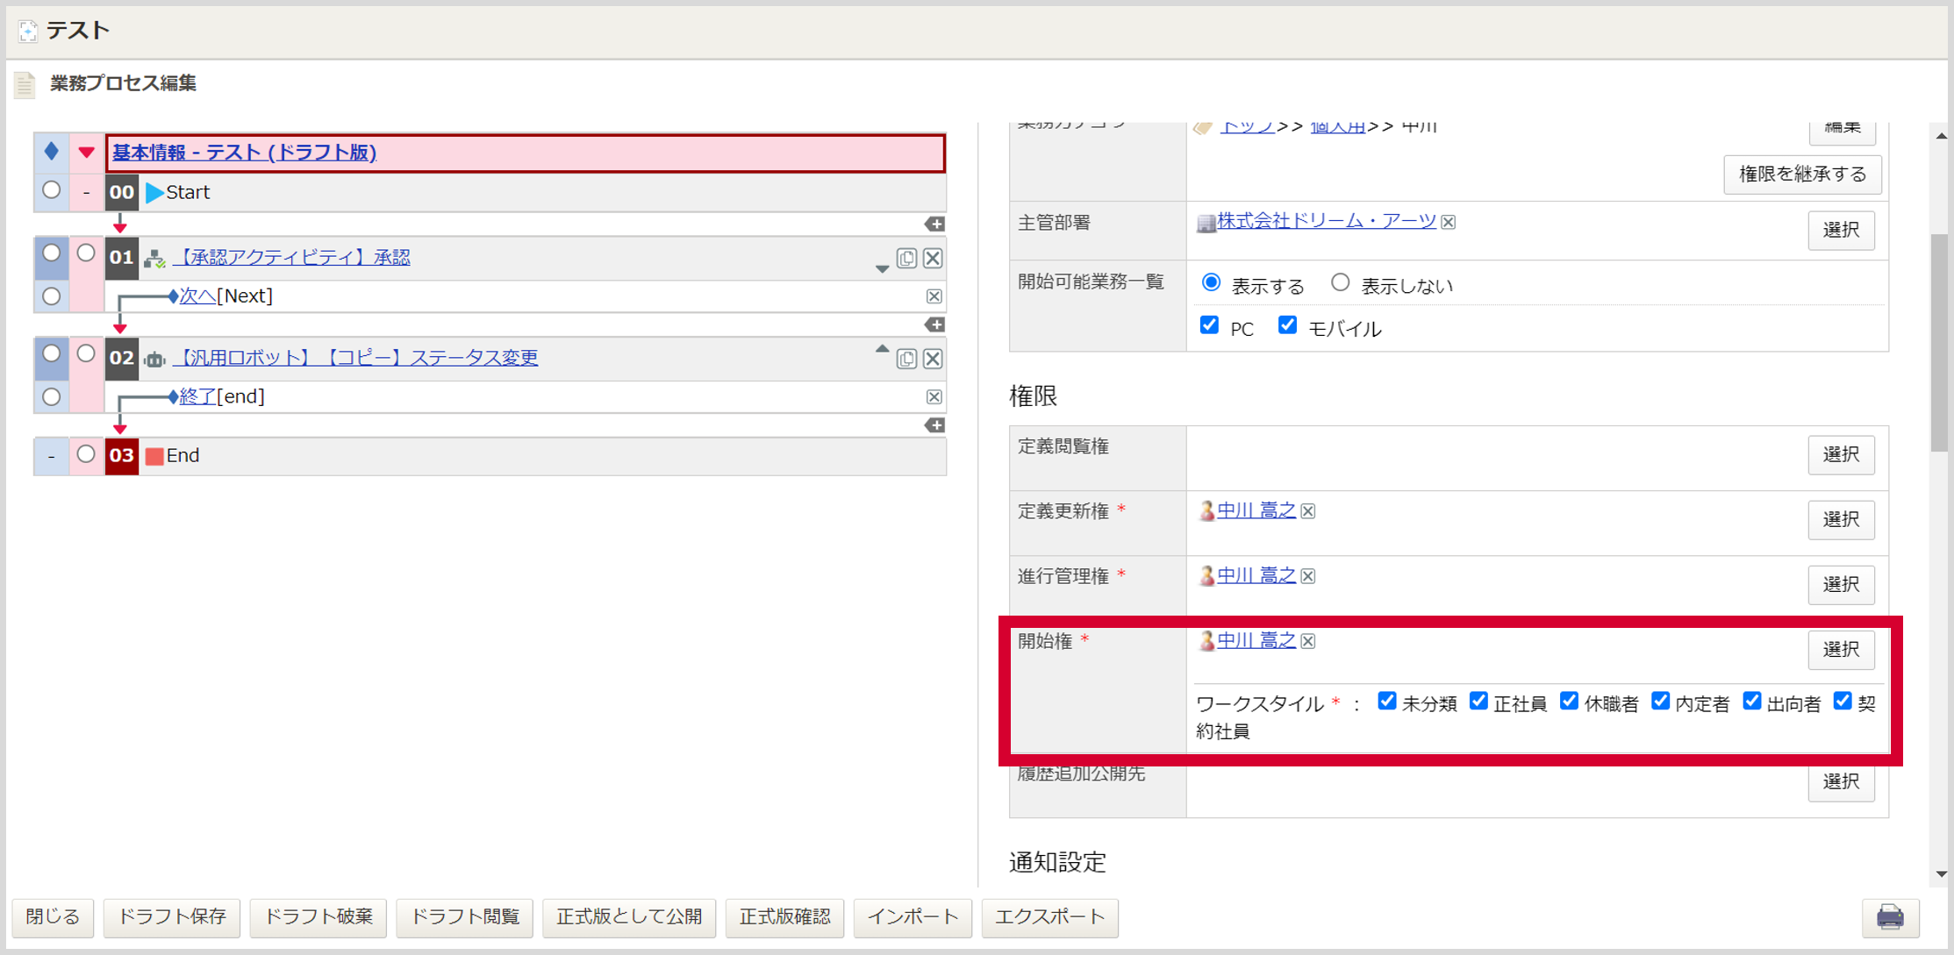The height and width of the screenshot is (955, 1954).
Task: Click the right panel scrollbar thumb
Action: [x=1940, y=342]
